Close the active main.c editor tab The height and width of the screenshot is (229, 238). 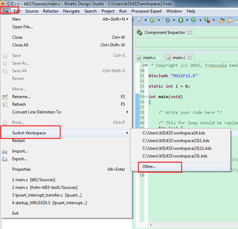pyautogui.click(x=189, y=58)
